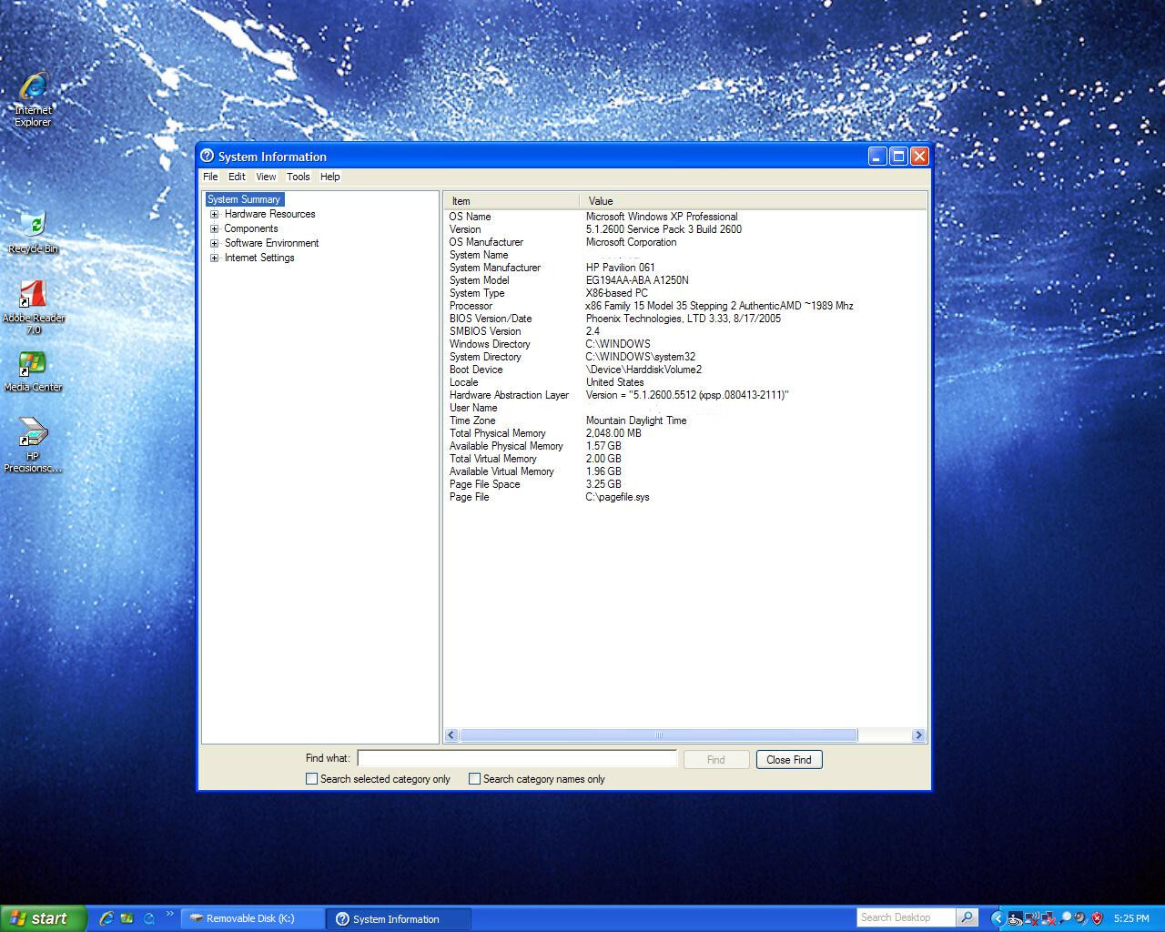Click the green Media Center Quick Launch icon
1165x932 pixels.
127,918
